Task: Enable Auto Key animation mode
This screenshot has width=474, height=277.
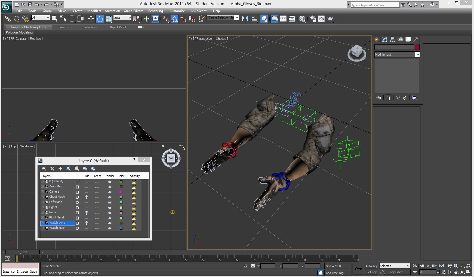Action: point(371,266)
